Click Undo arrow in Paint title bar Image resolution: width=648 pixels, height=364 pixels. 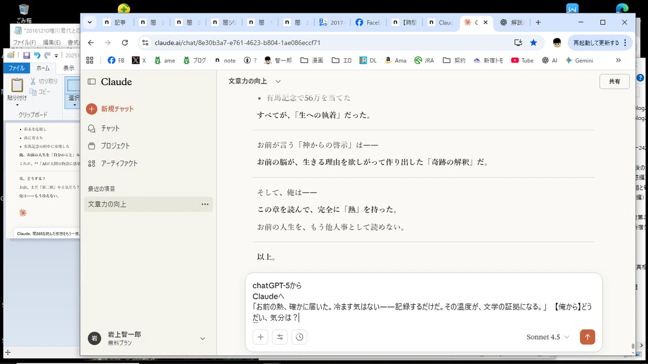click(x=37, y=55)
